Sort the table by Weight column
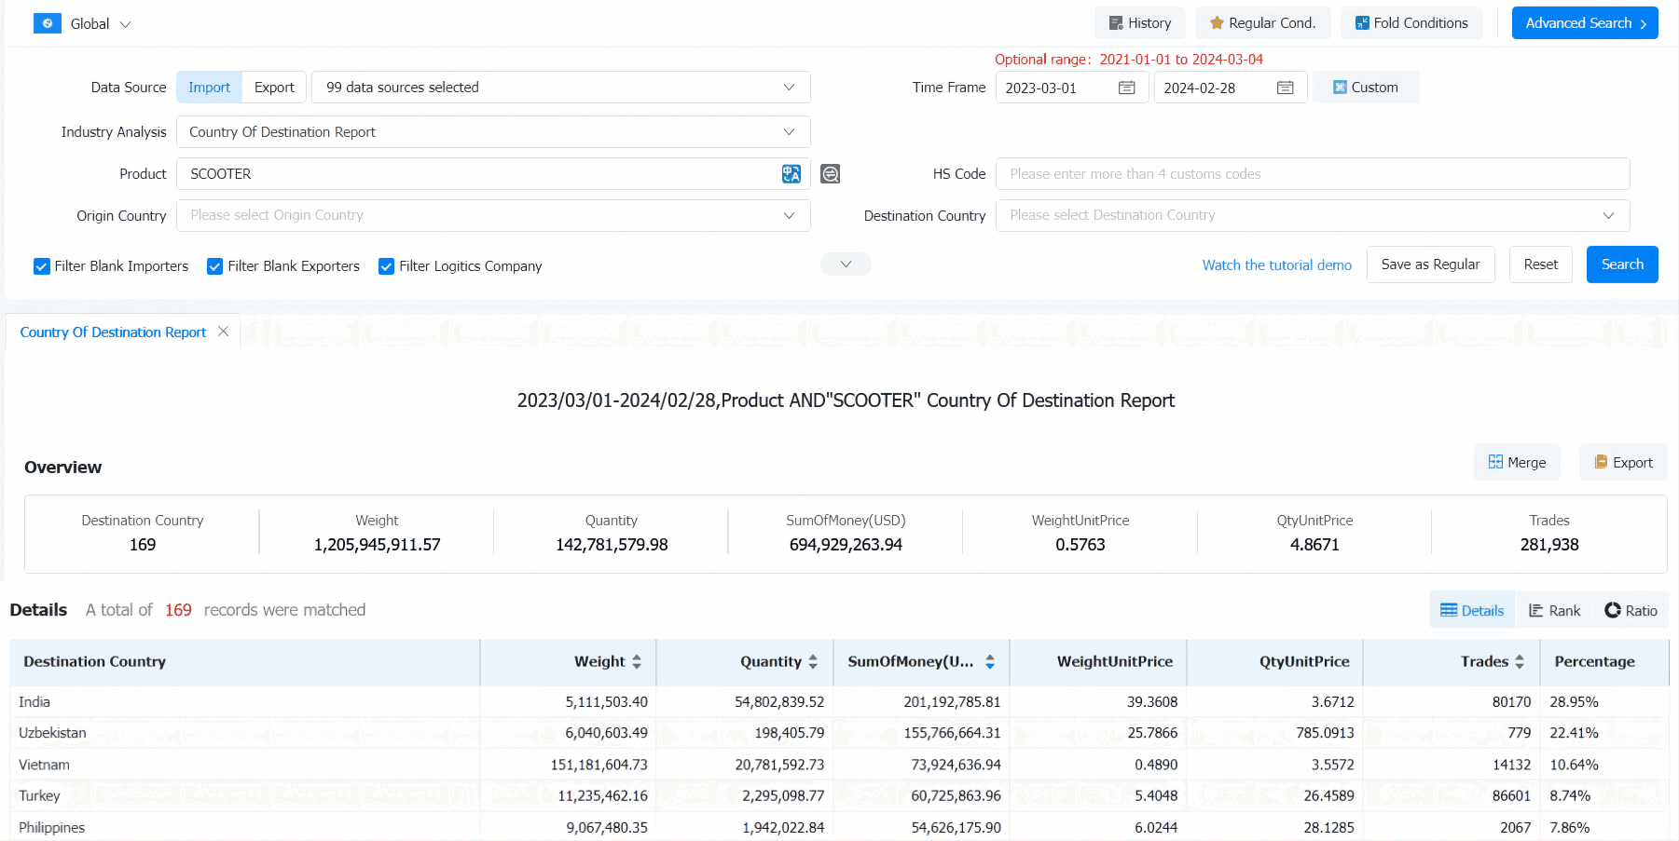The image size is (1679, 841). [637, 661]
